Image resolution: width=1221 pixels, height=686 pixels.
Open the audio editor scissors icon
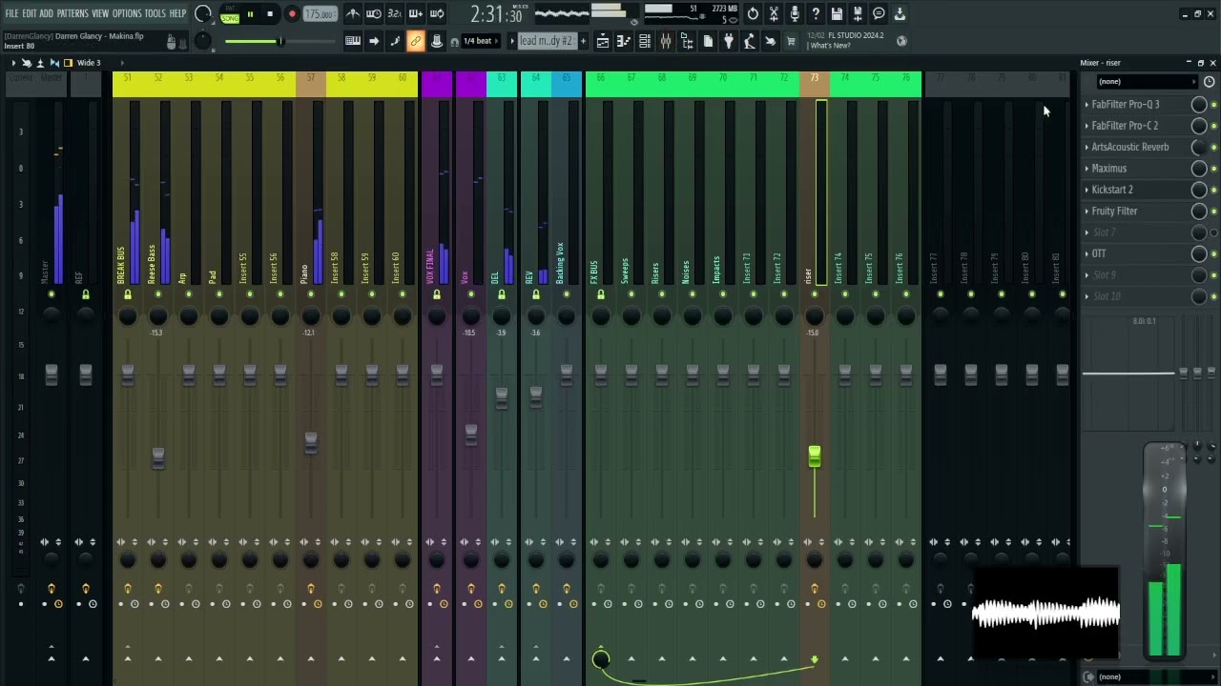click(774, 14)
